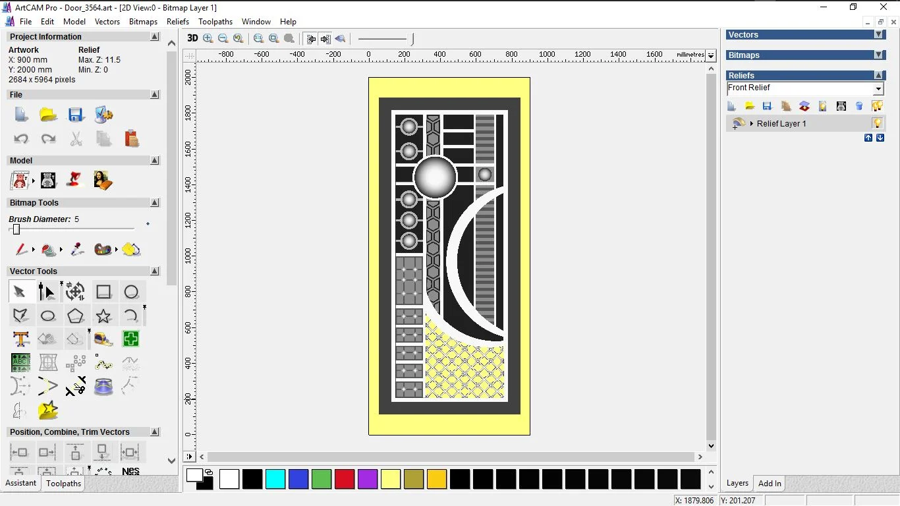
Task: Pick the measure tape tool
Action: coord(103,339)
